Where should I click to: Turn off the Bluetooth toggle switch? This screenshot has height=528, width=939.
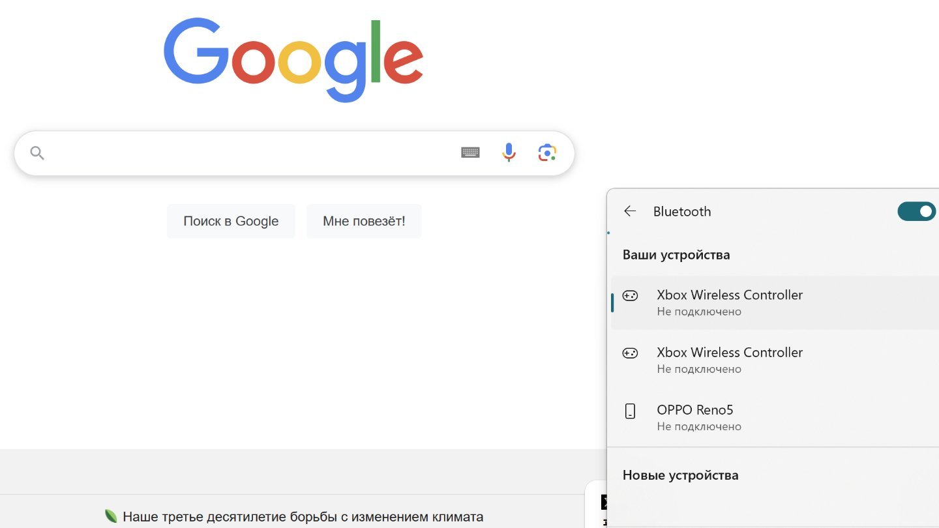[917, 211]
